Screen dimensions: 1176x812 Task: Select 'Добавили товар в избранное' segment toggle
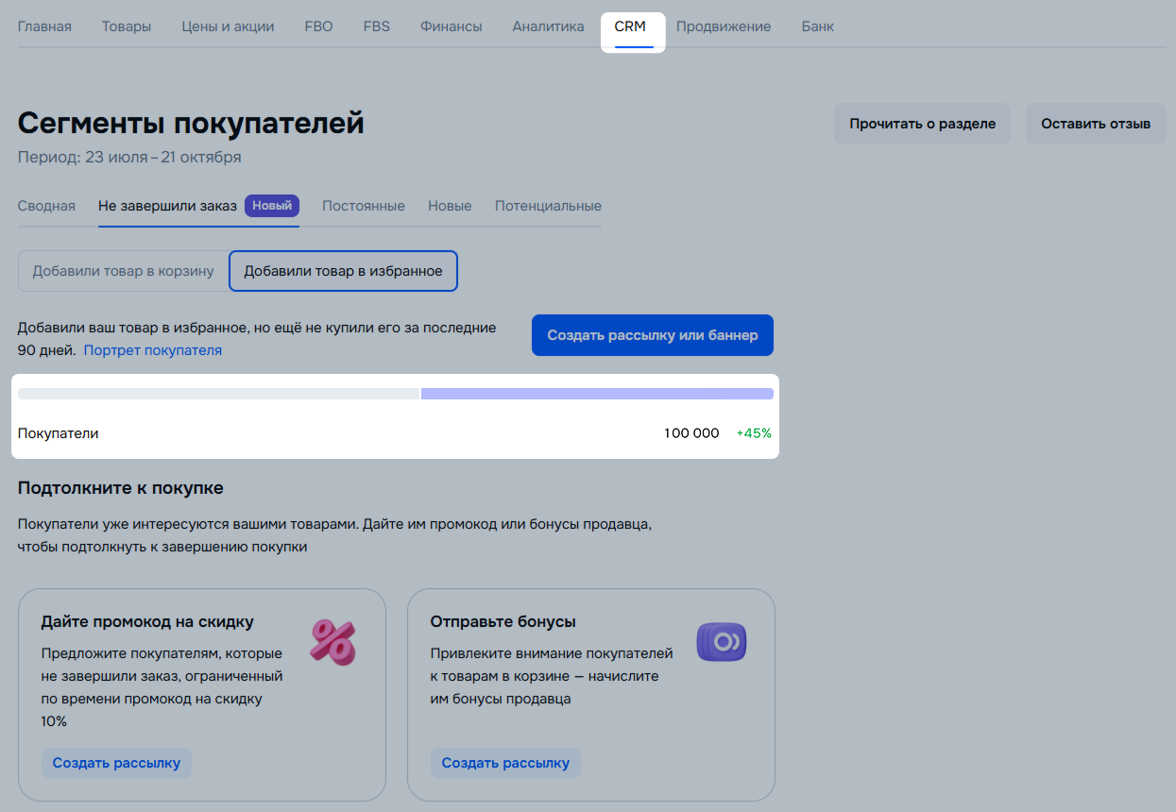point(343,271)
